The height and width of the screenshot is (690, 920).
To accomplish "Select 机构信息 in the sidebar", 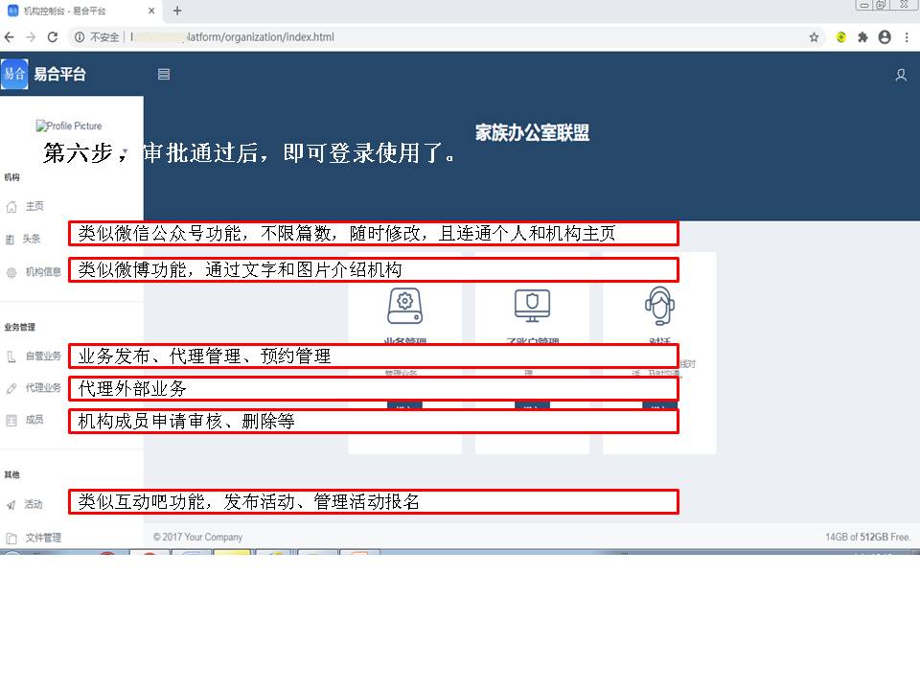I will point(42,272).
